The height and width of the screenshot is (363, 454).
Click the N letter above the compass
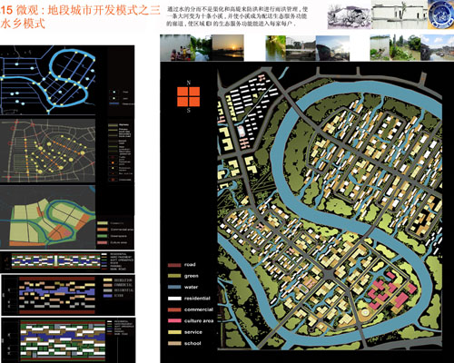point(189,83)
